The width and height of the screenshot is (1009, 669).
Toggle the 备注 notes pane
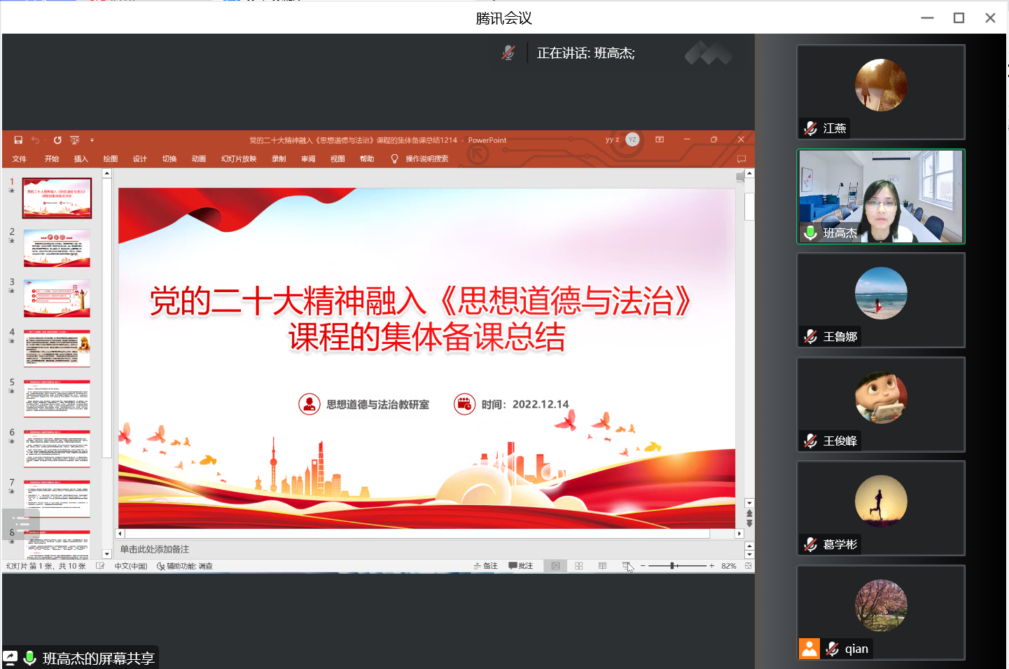[x=485, y=566]
